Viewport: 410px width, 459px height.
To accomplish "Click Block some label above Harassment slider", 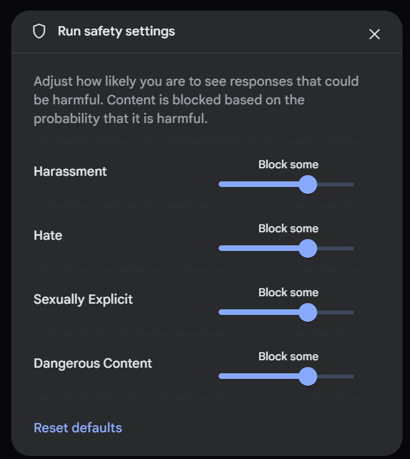I will click(288, 165).
